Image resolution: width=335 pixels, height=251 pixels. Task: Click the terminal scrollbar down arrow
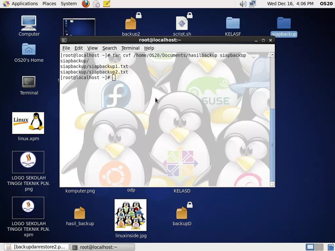point(272,184)
